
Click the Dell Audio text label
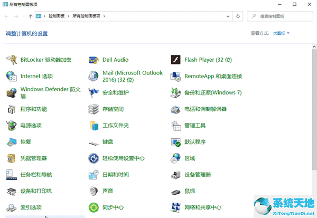click(x=115, y=60)
